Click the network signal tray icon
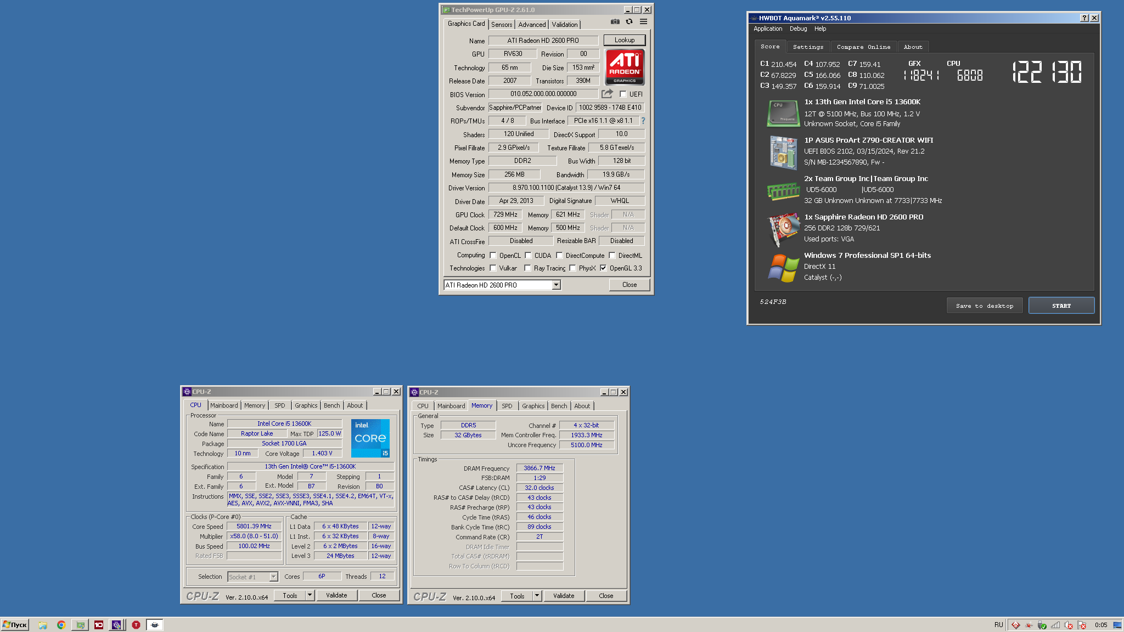The width and height of the screenshot is (1124, 632). 1055,625
